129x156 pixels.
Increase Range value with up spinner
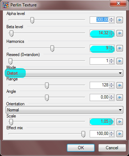pos(111,84)
